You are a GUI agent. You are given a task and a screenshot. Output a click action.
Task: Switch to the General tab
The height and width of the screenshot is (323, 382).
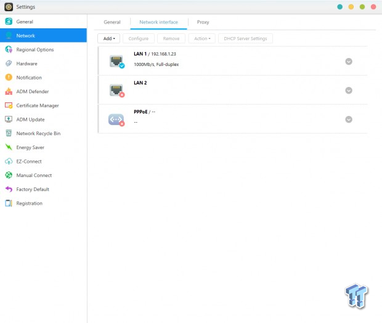(112, 22)
